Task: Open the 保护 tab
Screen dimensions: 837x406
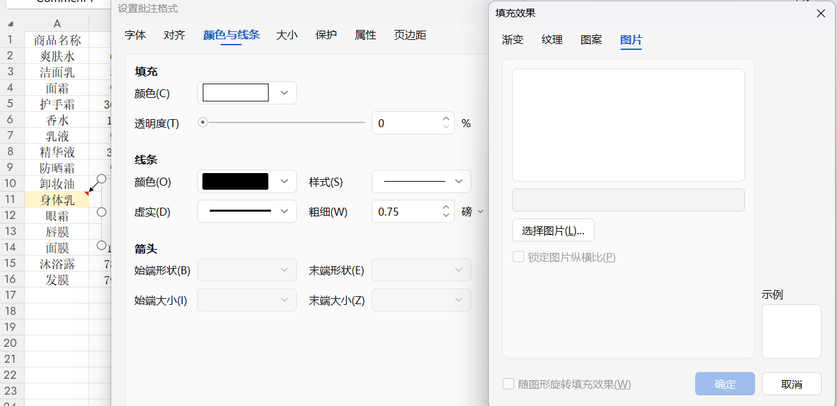Action: (x=326, y=35)
